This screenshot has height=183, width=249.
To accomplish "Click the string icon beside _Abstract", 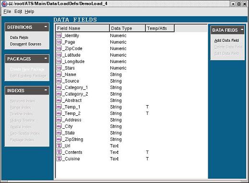I will point(59,100).
